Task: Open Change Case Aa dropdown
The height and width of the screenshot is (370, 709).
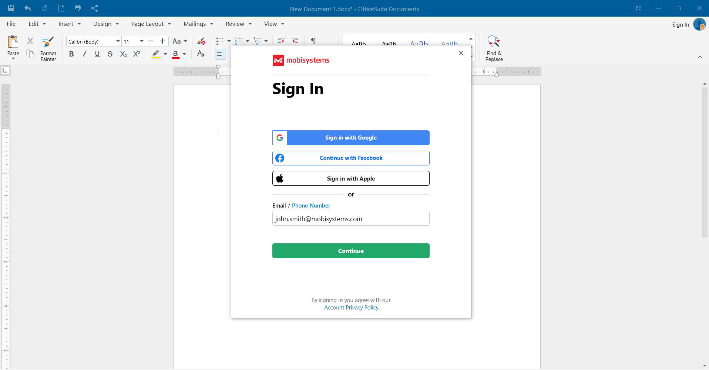Action: tap(180, 41)
